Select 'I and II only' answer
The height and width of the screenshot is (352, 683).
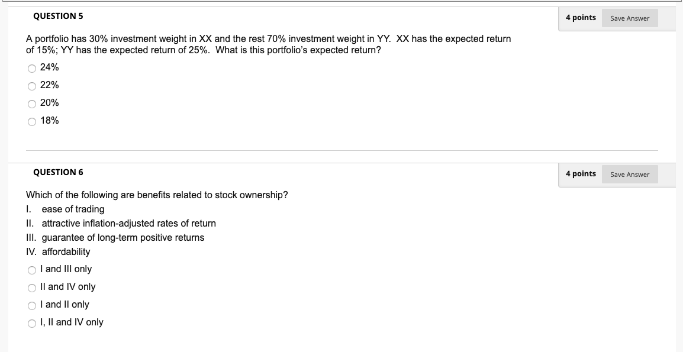pyautogui.click(x=31, y=305)
